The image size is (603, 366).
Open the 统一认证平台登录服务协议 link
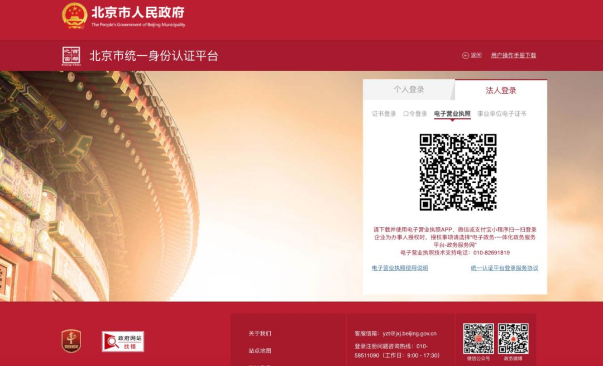504,268
